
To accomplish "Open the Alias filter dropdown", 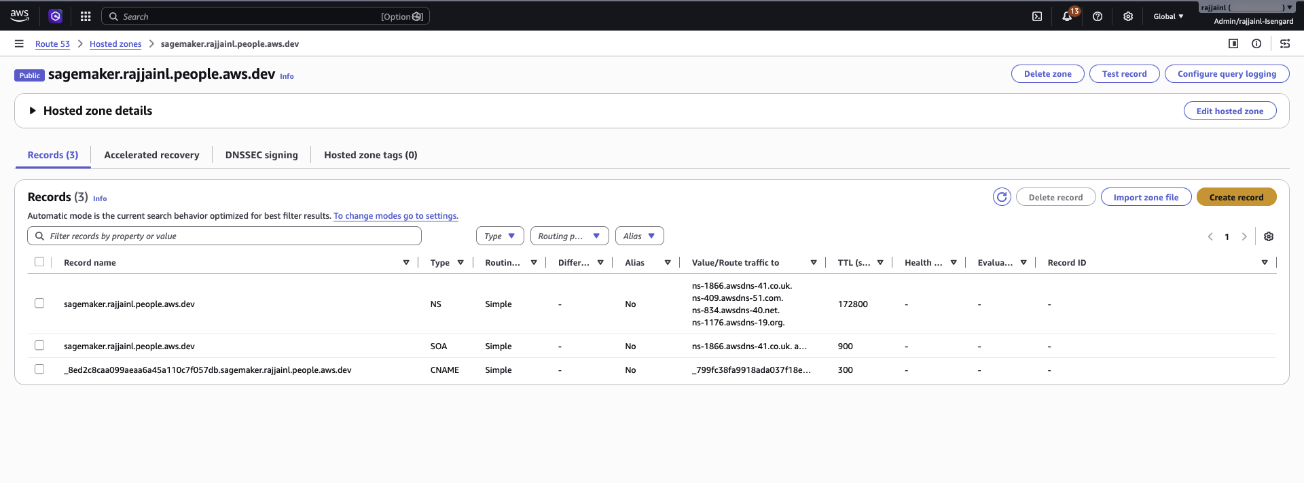I will 639,236.
